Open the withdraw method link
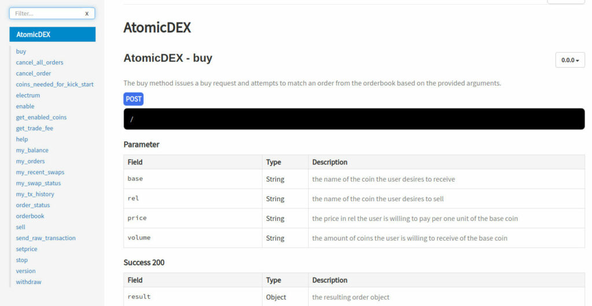Image resolution: width=592 pixels, height=306 pixels. 29,282
